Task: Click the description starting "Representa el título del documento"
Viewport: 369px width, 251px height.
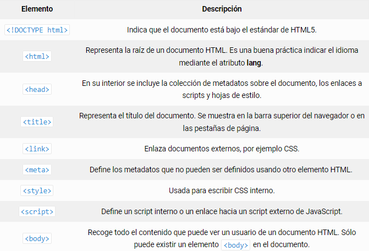Action: [222, 121]
